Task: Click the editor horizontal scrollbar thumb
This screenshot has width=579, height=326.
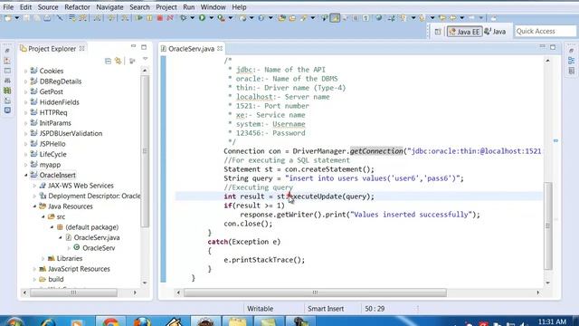Action: click(x=315, y=292)
